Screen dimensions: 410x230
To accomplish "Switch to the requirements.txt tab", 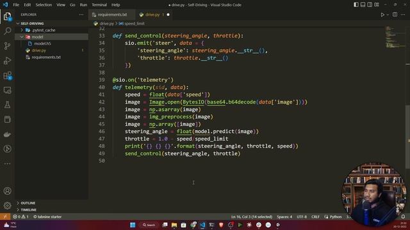I will click(x=111, y=15).
